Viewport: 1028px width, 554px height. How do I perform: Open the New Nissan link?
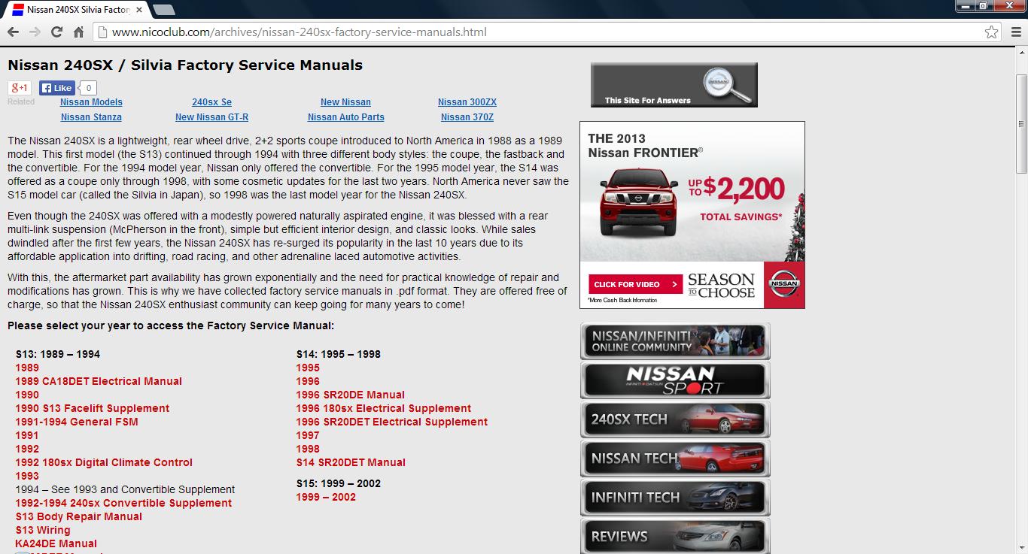pyautogui.click(x=345, y=102)
